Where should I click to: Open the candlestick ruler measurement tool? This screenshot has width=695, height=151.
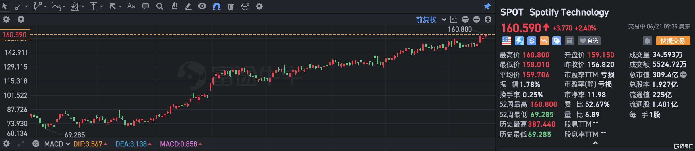[174, 6]
